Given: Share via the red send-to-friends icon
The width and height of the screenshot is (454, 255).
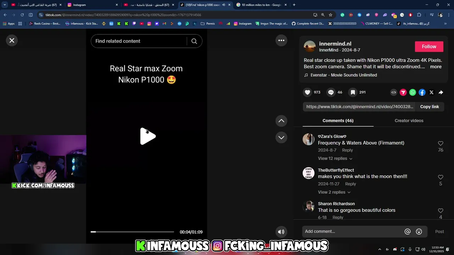Looking at the screenshot, I should pyautogui.click(x=403, y=92).
